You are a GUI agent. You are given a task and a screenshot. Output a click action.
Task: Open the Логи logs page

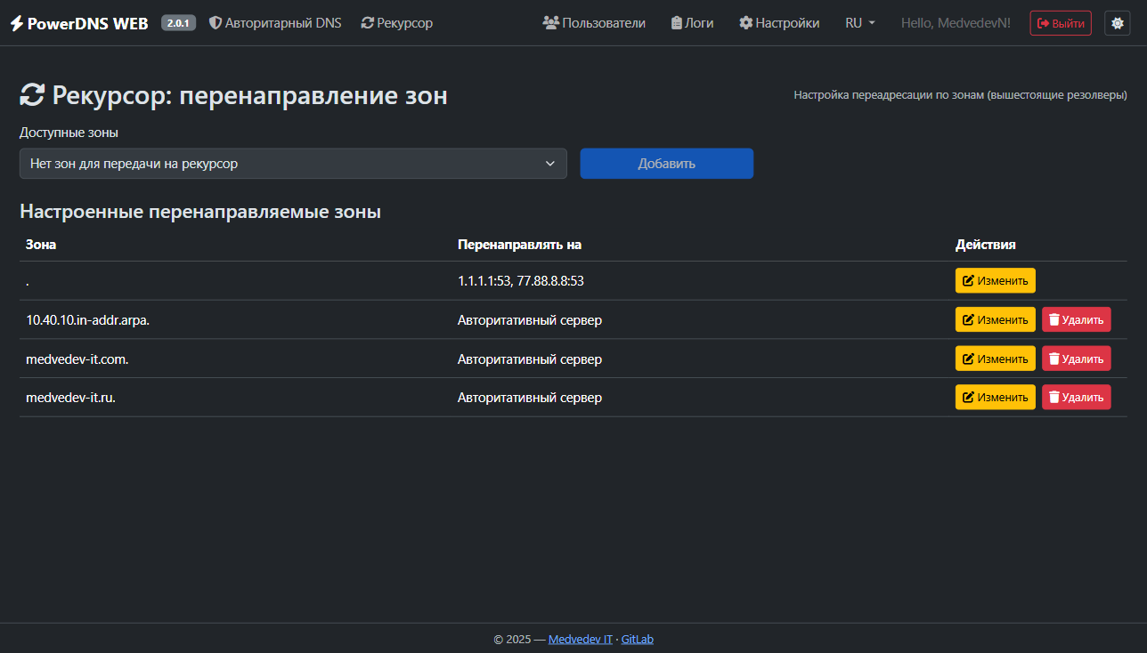[x=692, y=23]
